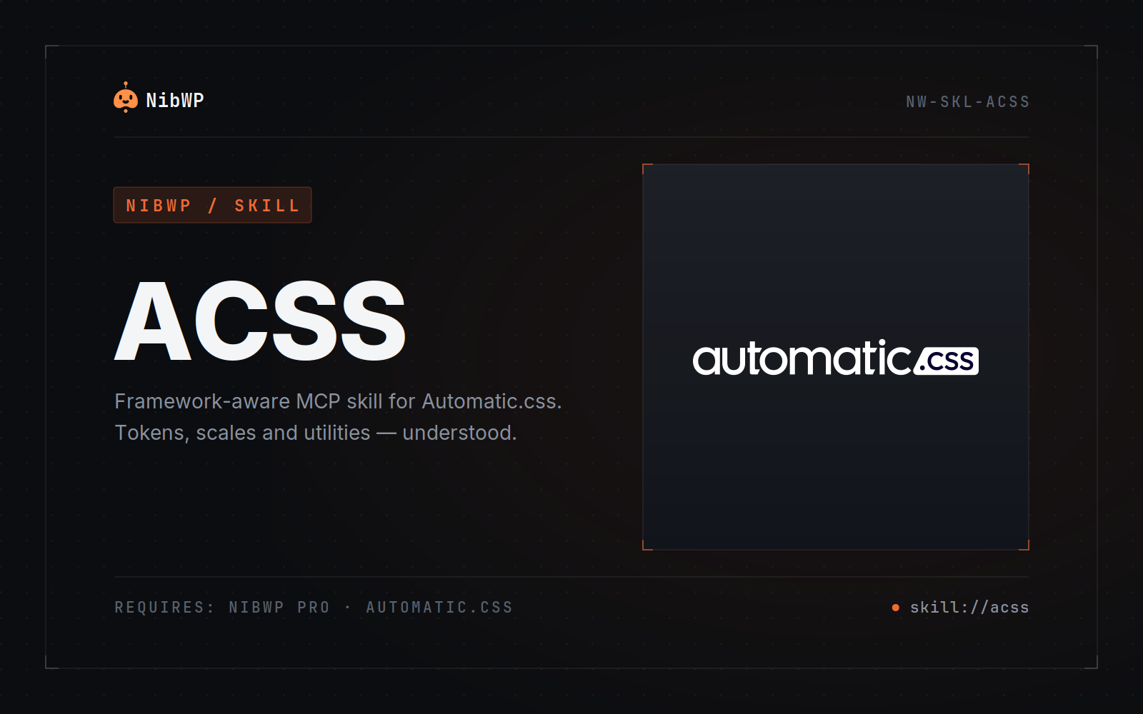
Task: Click the 'Framework-aware MCP skill for Automatic.css.' line
Action: [338, 401]
